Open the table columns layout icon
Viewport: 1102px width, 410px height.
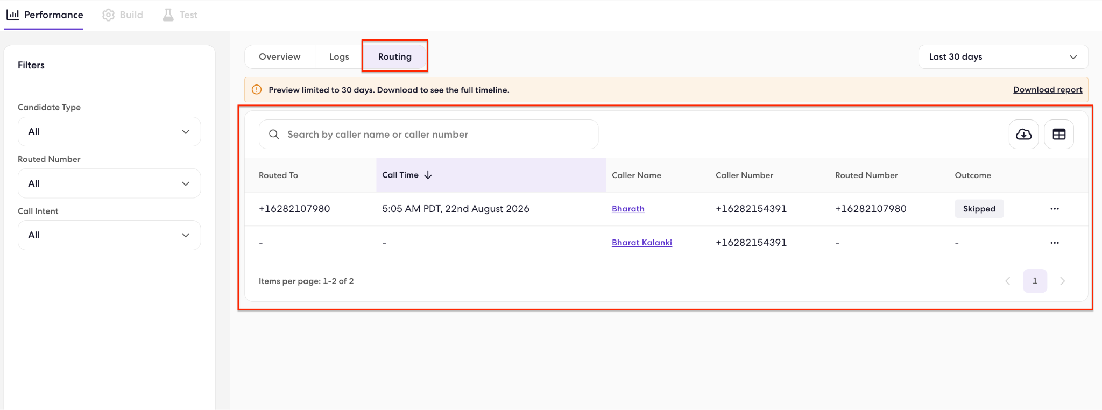pos(1059,134)
